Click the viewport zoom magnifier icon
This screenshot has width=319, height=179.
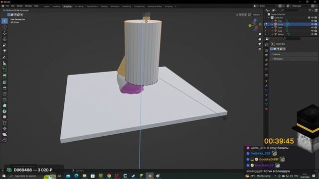click(260, 34)
